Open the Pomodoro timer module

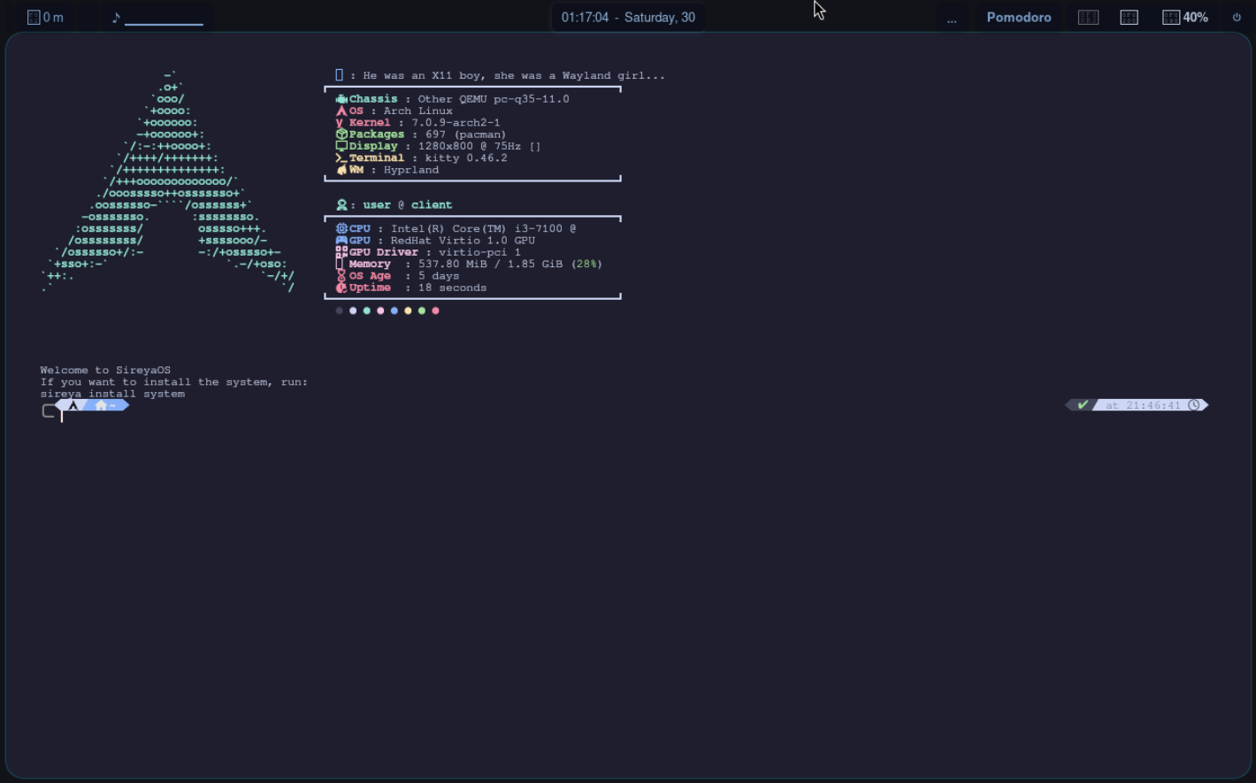coord(1019,17)
